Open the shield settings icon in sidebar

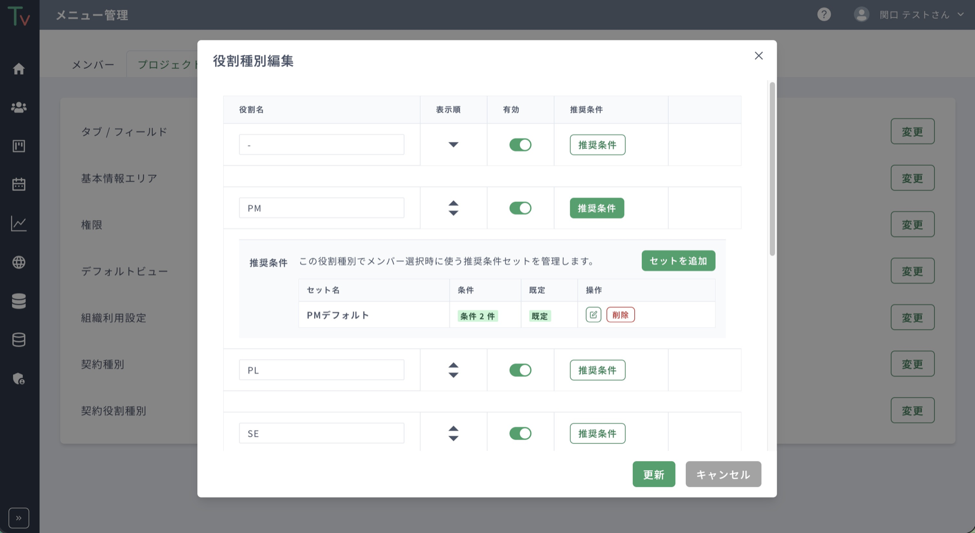click(x=19, y=379)
